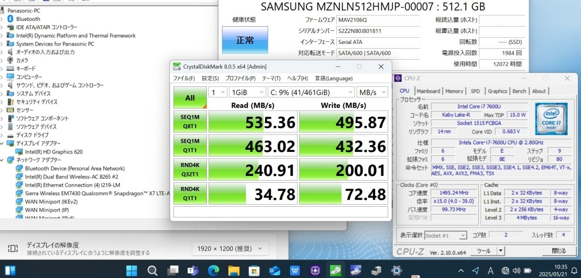Open the ツール dropdown arrow in CPU-Z
This screenshot has width=581, height=278.
pyautogui.click(x=501, y=251)
